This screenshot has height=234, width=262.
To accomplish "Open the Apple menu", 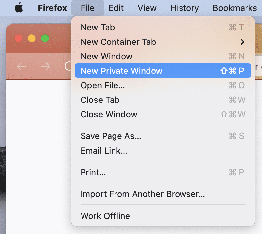I will pyautogui.click(x=19, y=8).
